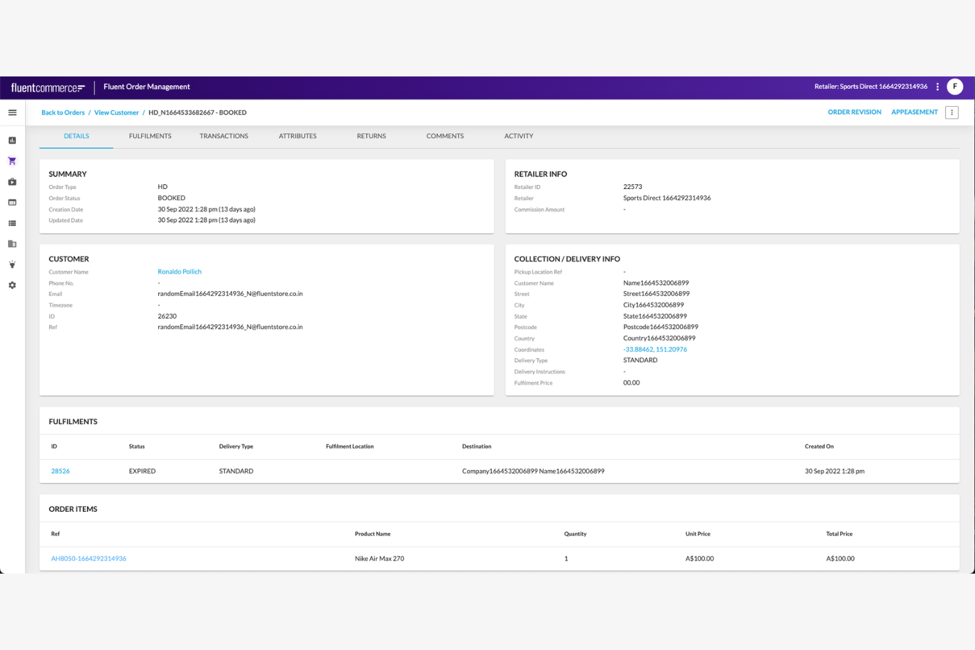Click the order item Quantity column header
This screenshot has height=650, width=975.
575,534
